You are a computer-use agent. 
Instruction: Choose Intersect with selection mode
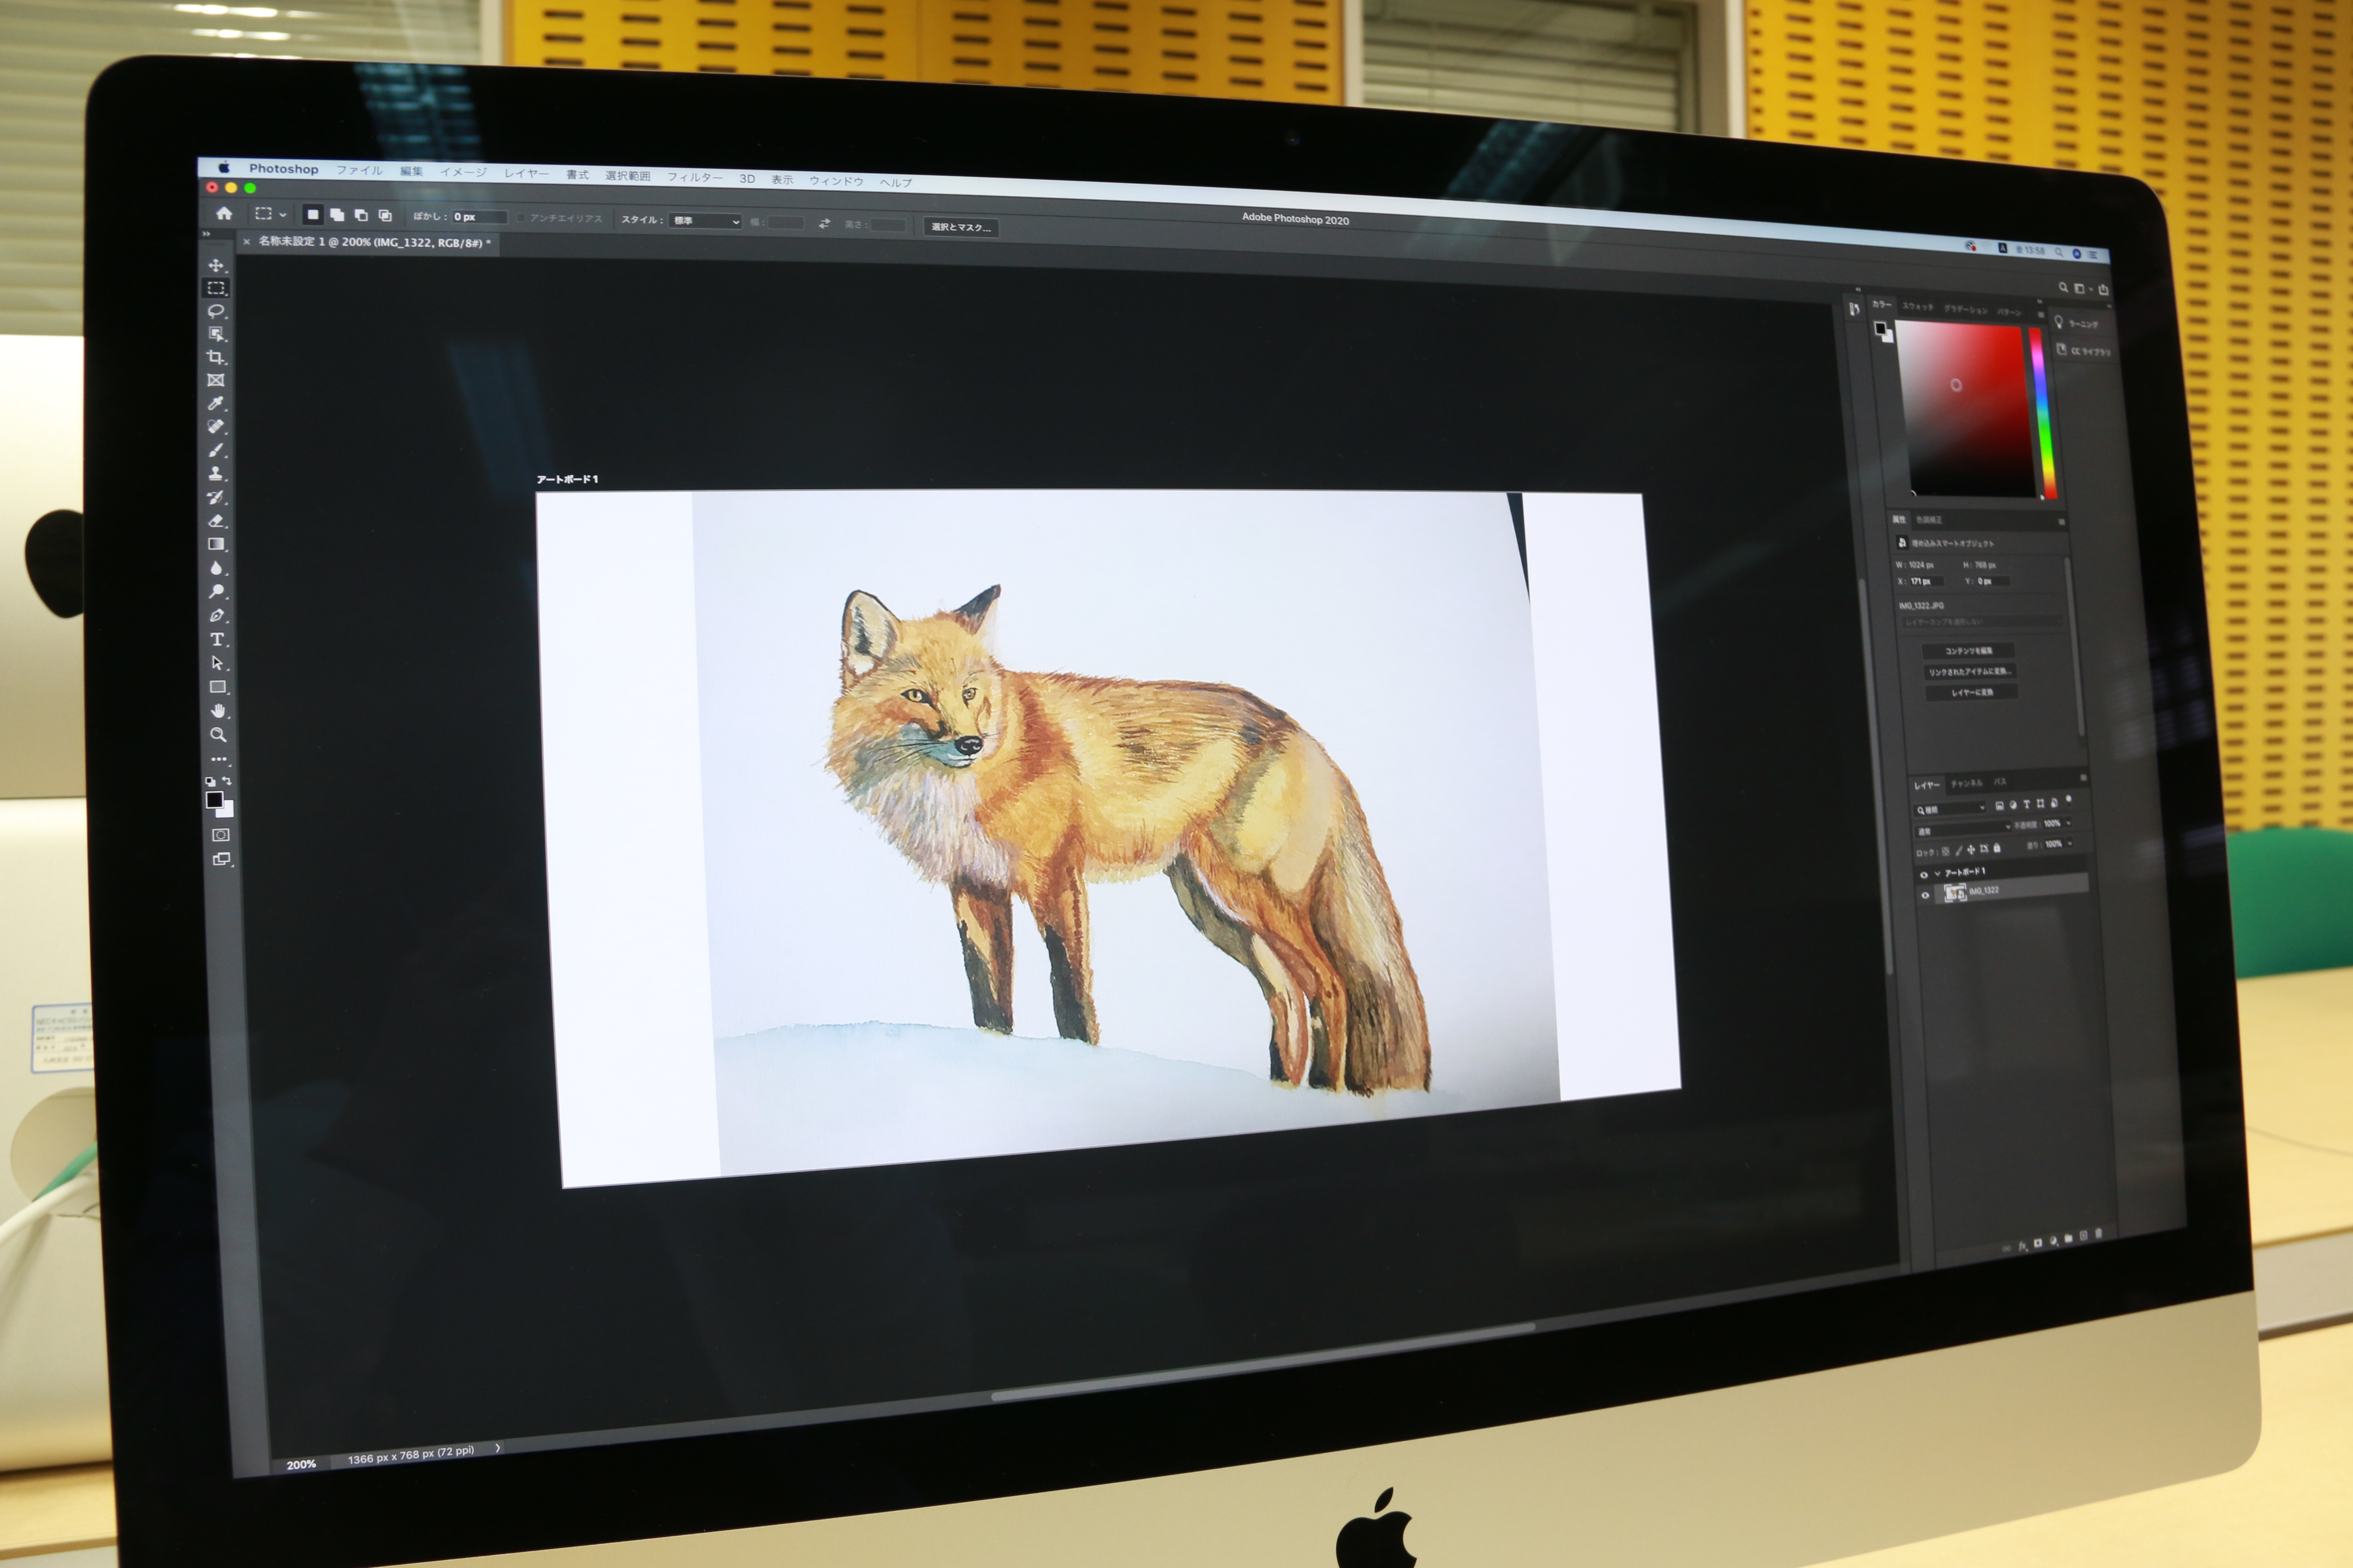[x=385, y=216]
